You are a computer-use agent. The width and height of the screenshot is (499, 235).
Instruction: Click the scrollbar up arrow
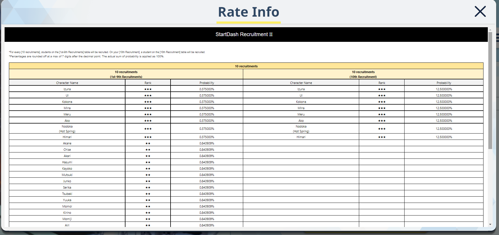[490, 30]
